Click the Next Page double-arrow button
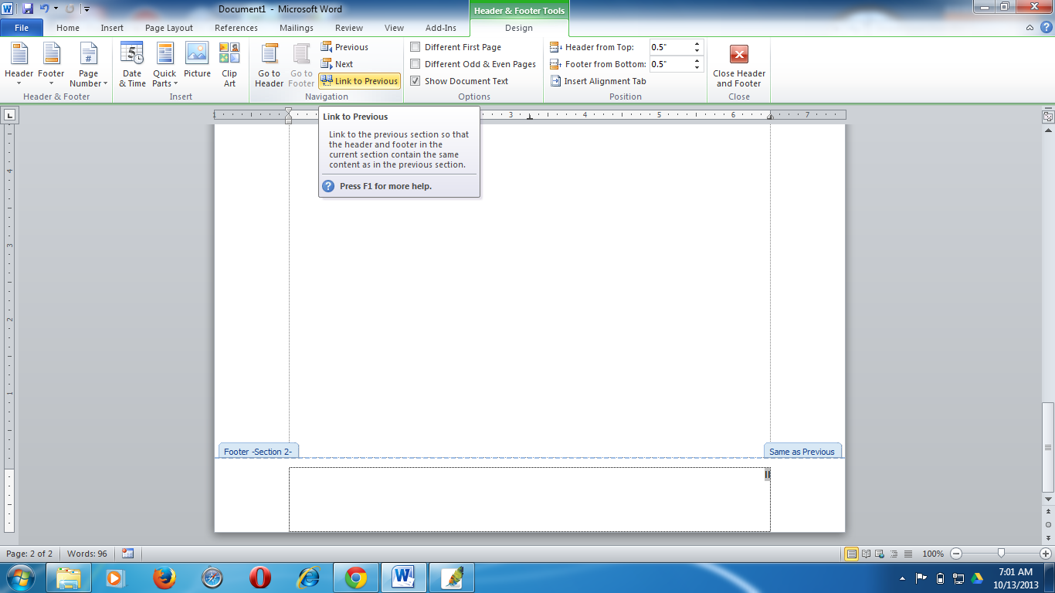This screenshot has width=1055, height=593. [x=1048, y=537]
